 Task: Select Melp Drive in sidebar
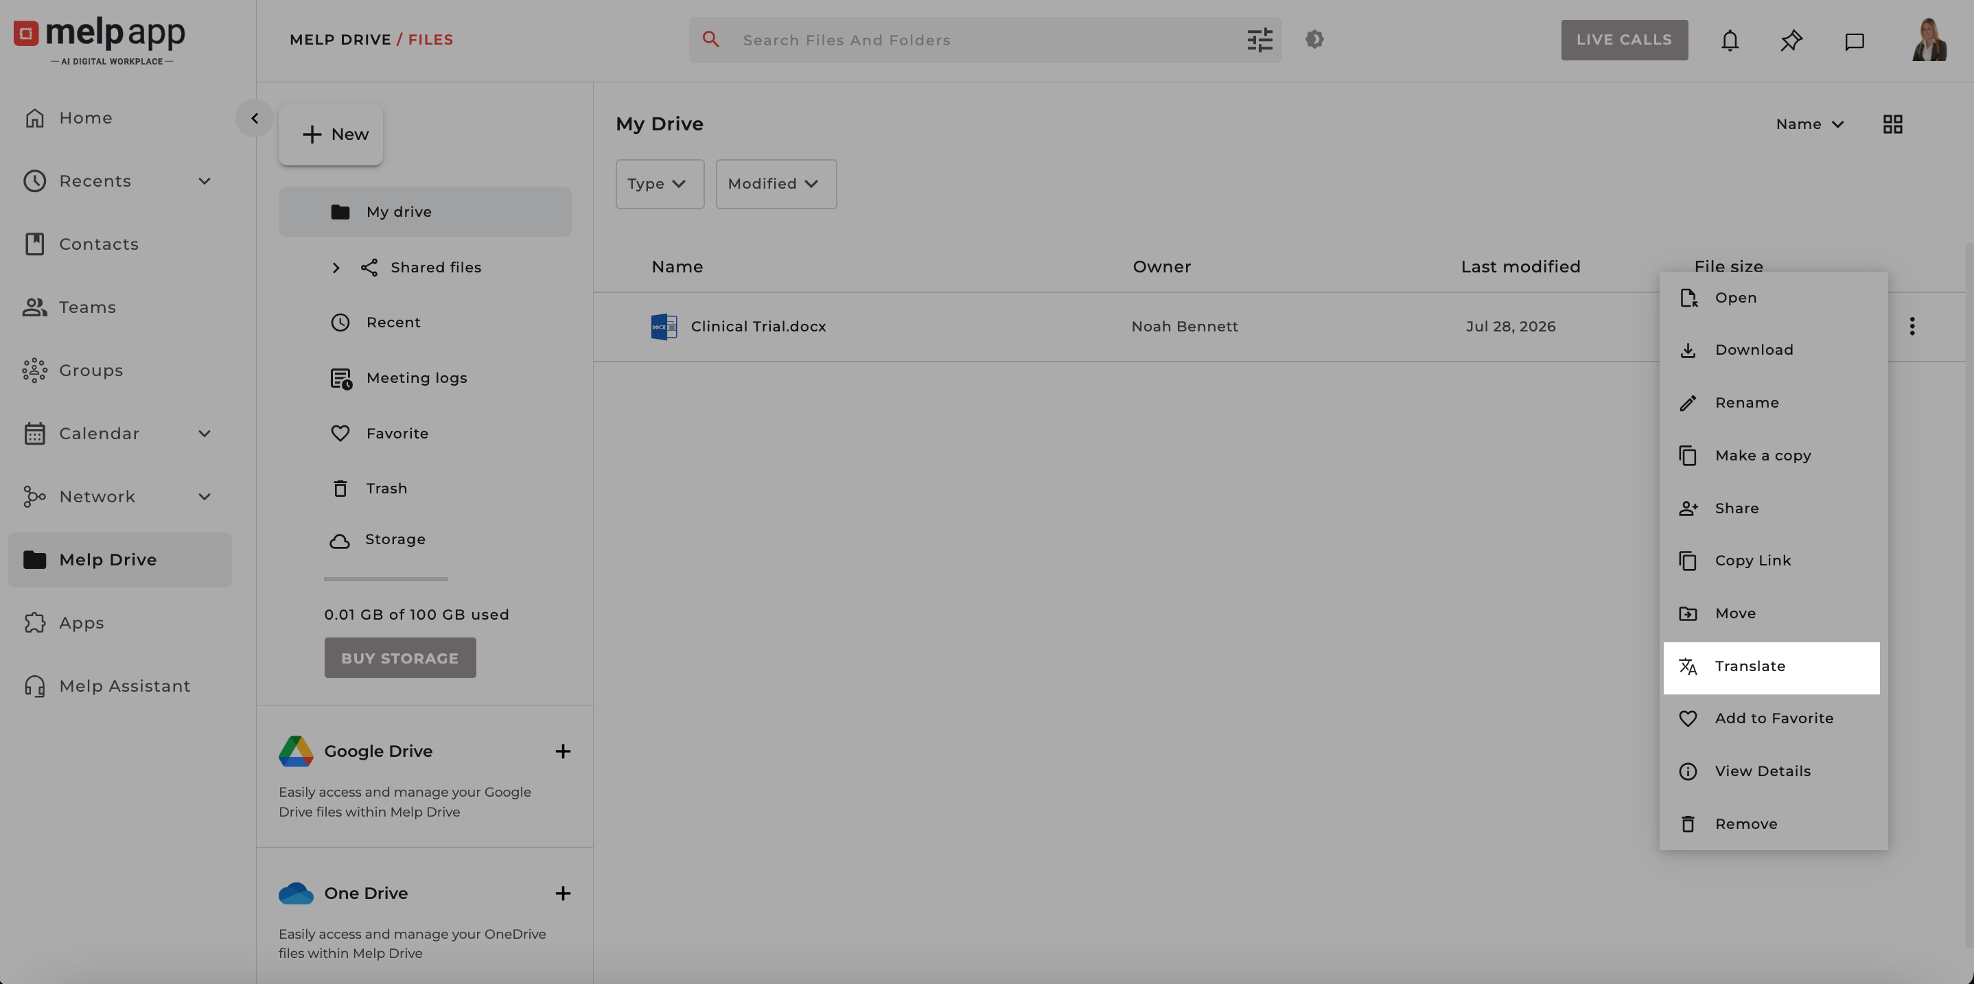click(x=120, y=559)
